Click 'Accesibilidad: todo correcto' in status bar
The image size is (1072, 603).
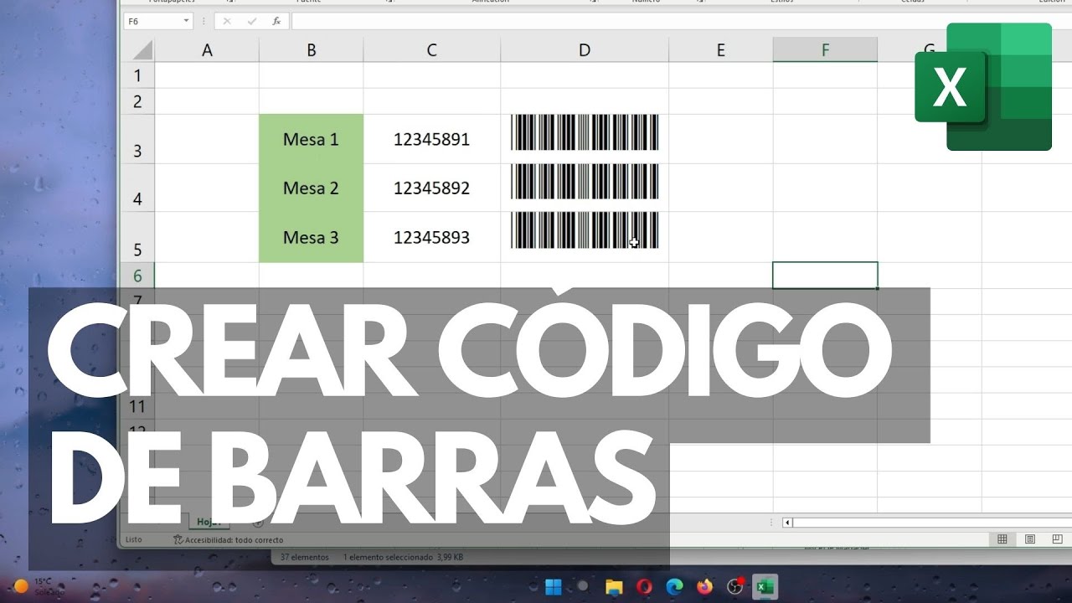[228, 540]
